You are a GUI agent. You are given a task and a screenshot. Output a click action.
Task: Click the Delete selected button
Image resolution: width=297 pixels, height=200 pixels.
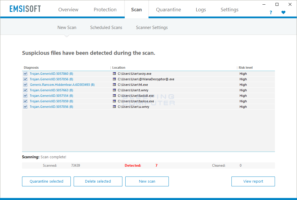coord(98,181)
